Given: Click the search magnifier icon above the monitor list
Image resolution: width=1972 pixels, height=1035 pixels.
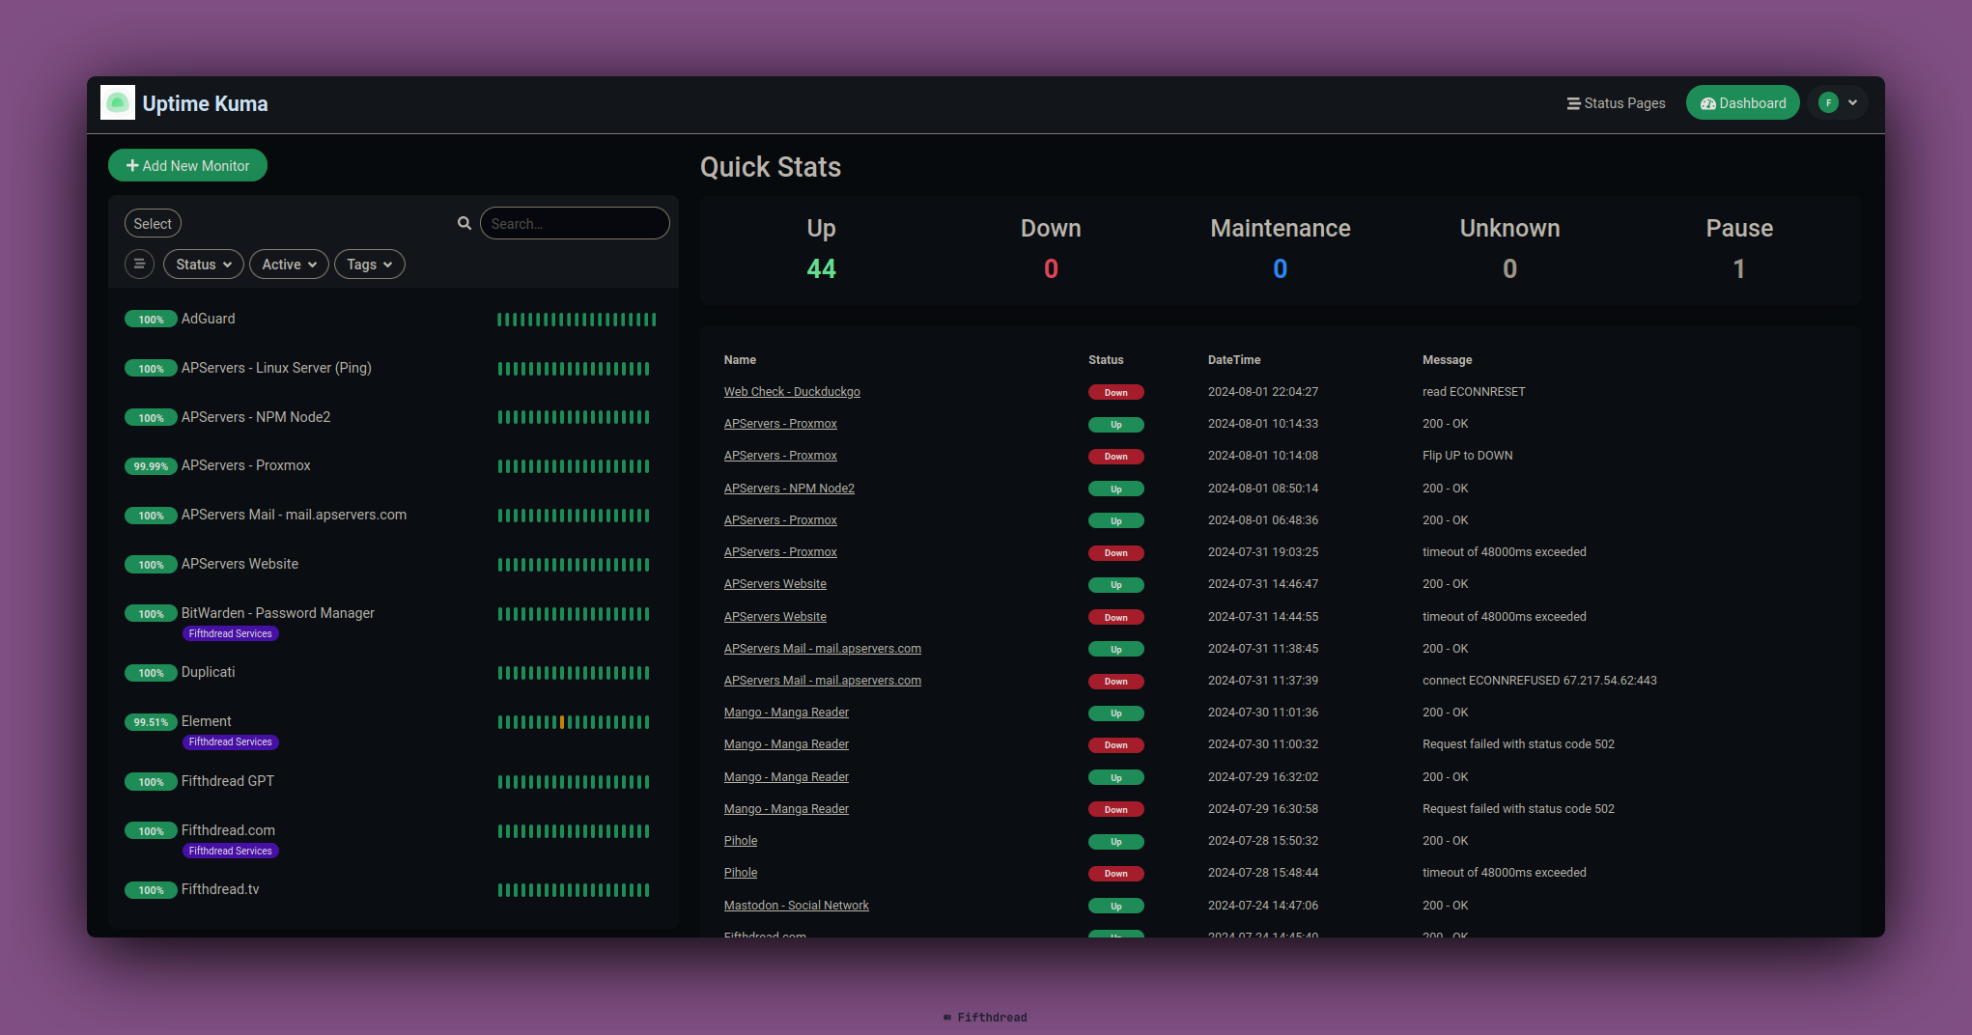Looking at the screenshot, I should pyautogui.click(x=465, y=223).
